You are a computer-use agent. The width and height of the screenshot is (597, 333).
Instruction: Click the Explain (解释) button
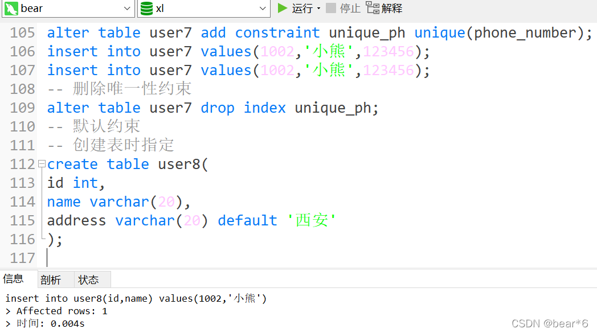click(x=384, y=8)
